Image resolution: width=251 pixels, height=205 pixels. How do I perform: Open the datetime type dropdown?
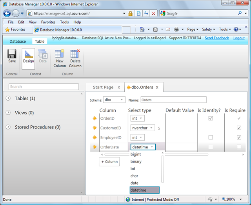143,147
